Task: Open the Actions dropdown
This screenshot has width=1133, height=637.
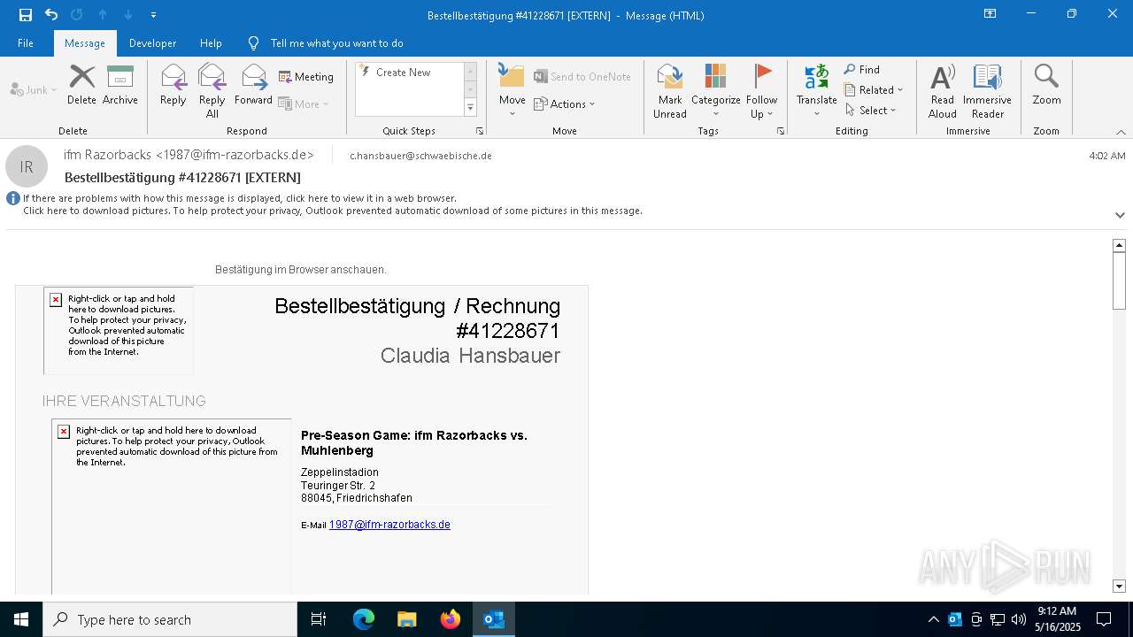Action: coord(565,104)
